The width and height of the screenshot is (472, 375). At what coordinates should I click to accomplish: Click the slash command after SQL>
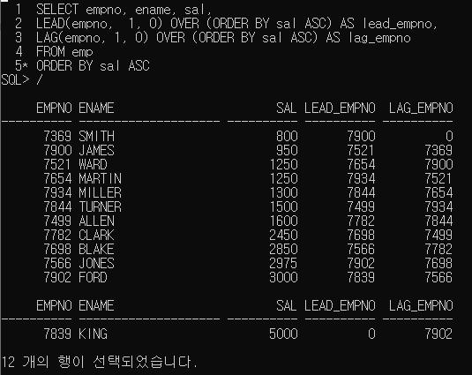[40, 79]
